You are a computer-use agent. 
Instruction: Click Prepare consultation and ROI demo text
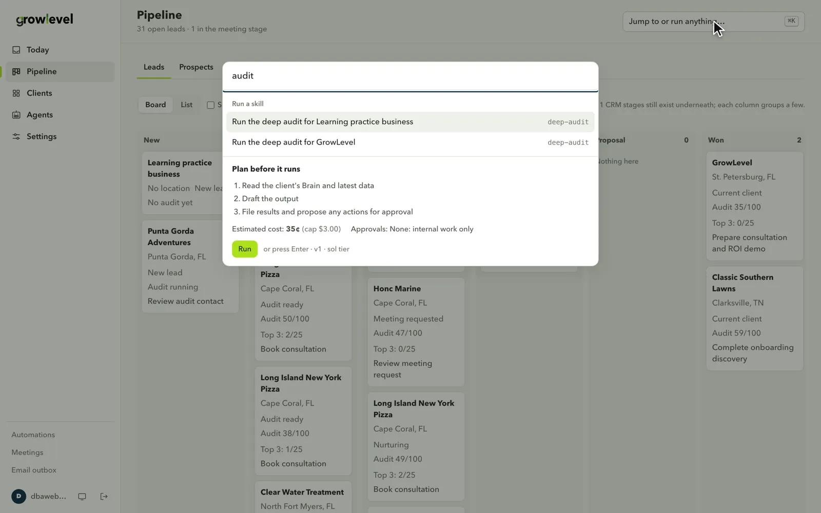[x=749, y=243]
